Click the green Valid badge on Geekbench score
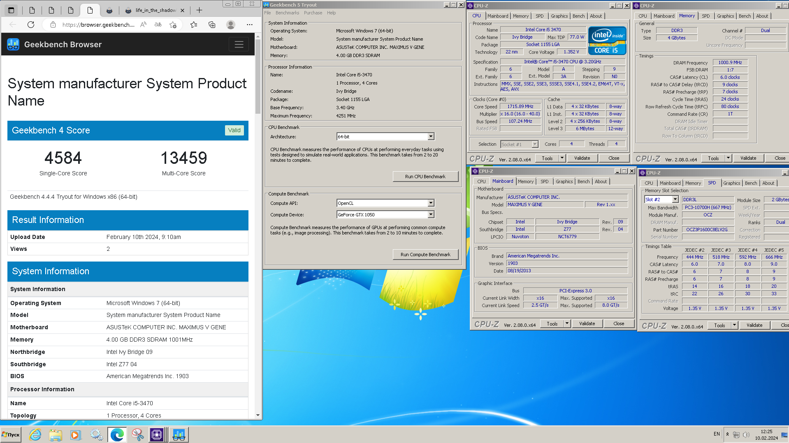 point(234,130)
